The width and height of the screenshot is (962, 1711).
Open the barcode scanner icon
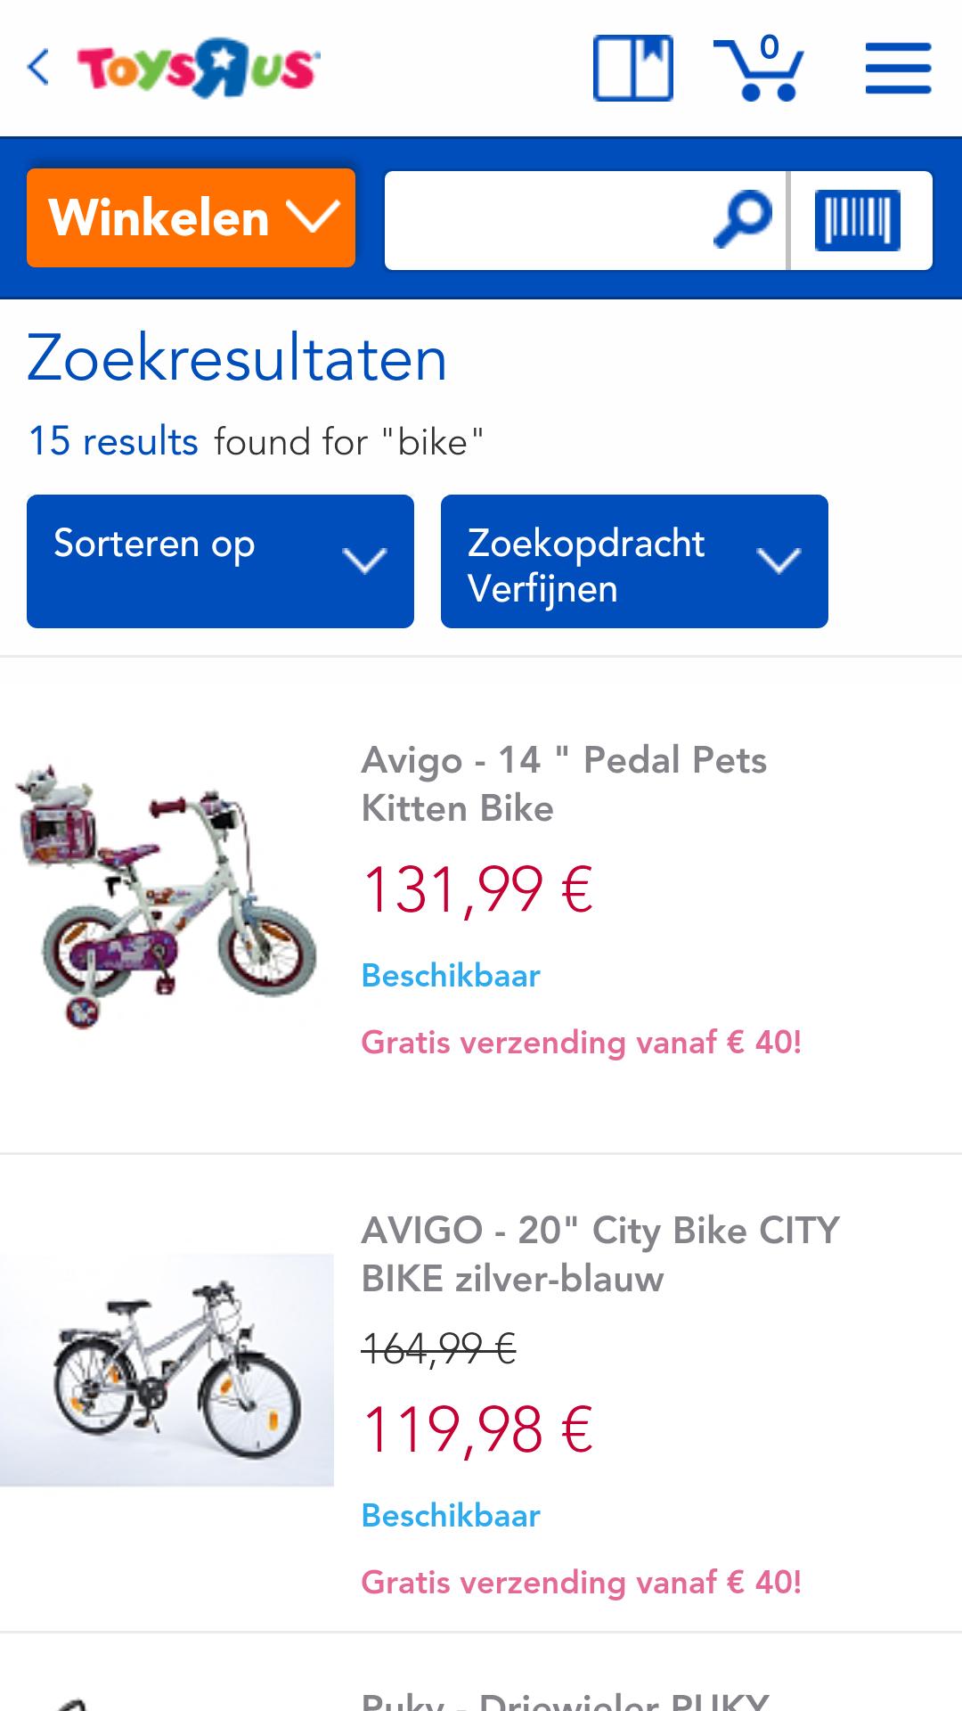tap(860, 217)
